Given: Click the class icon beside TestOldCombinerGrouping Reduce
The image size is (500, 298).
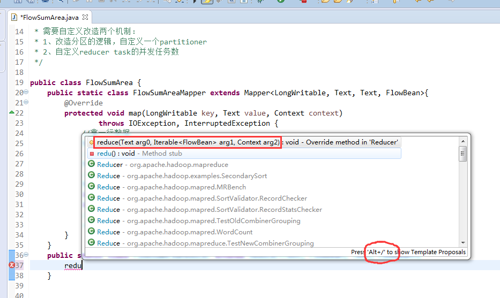Looking at the screenshot, I should pyautogui.click(x=92, y=220).
